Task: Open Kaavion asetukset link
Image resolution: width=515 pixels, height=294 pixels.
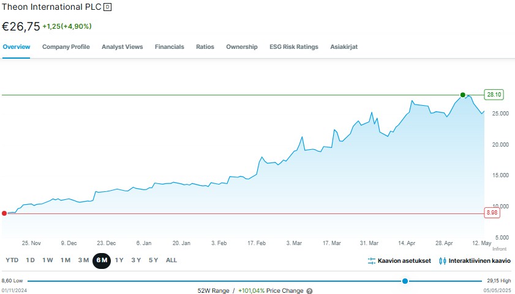Action: pos(404,261)
